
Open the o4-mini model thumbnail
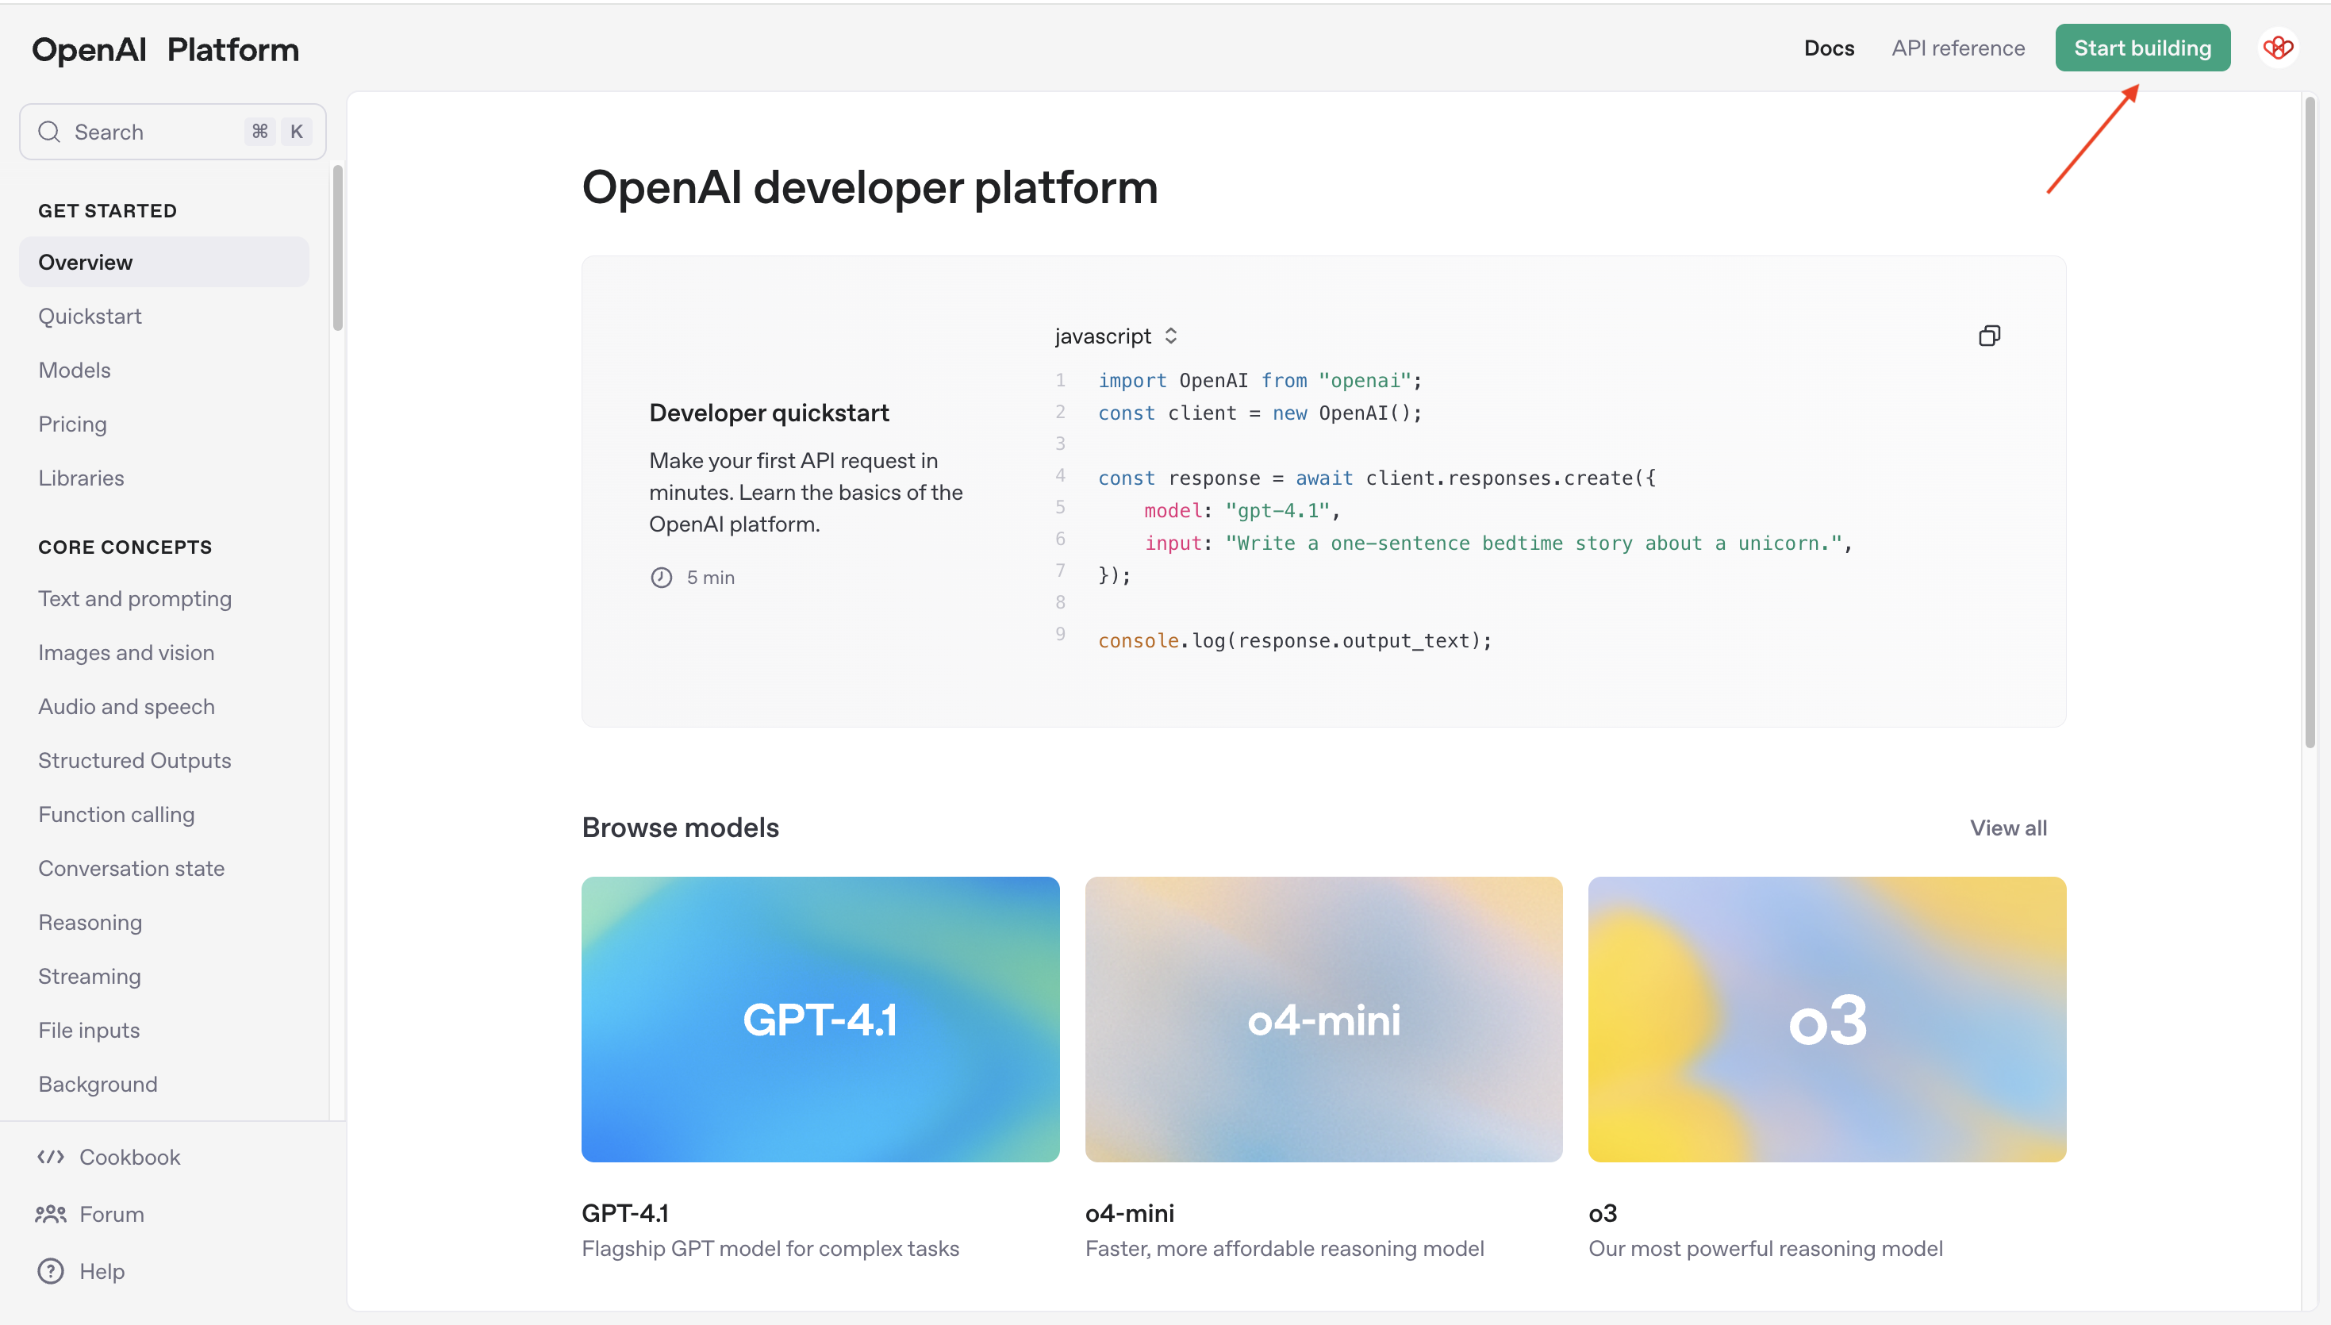tap(1323, 1020)
